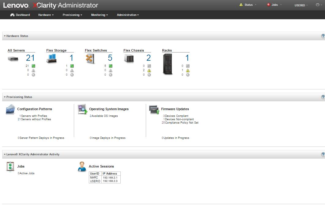
Task: Click the Flex Chassis icon
Action: click(x=129, y=59)
